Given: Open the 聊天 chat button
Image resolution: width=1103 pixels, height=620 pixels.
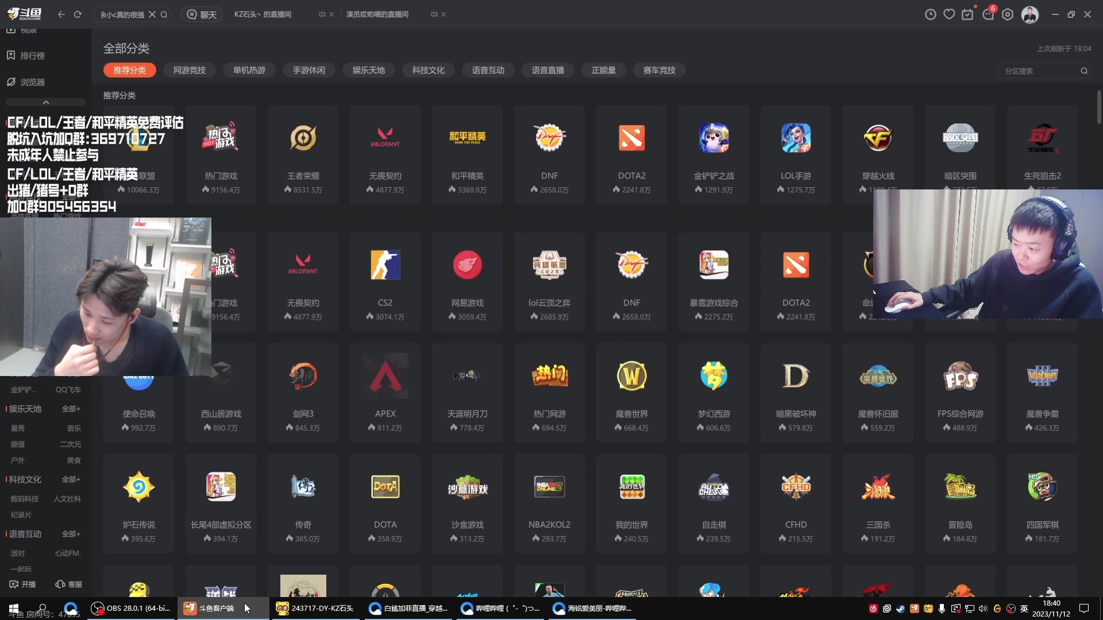Looking at the screenshot, I should (202, 14).
